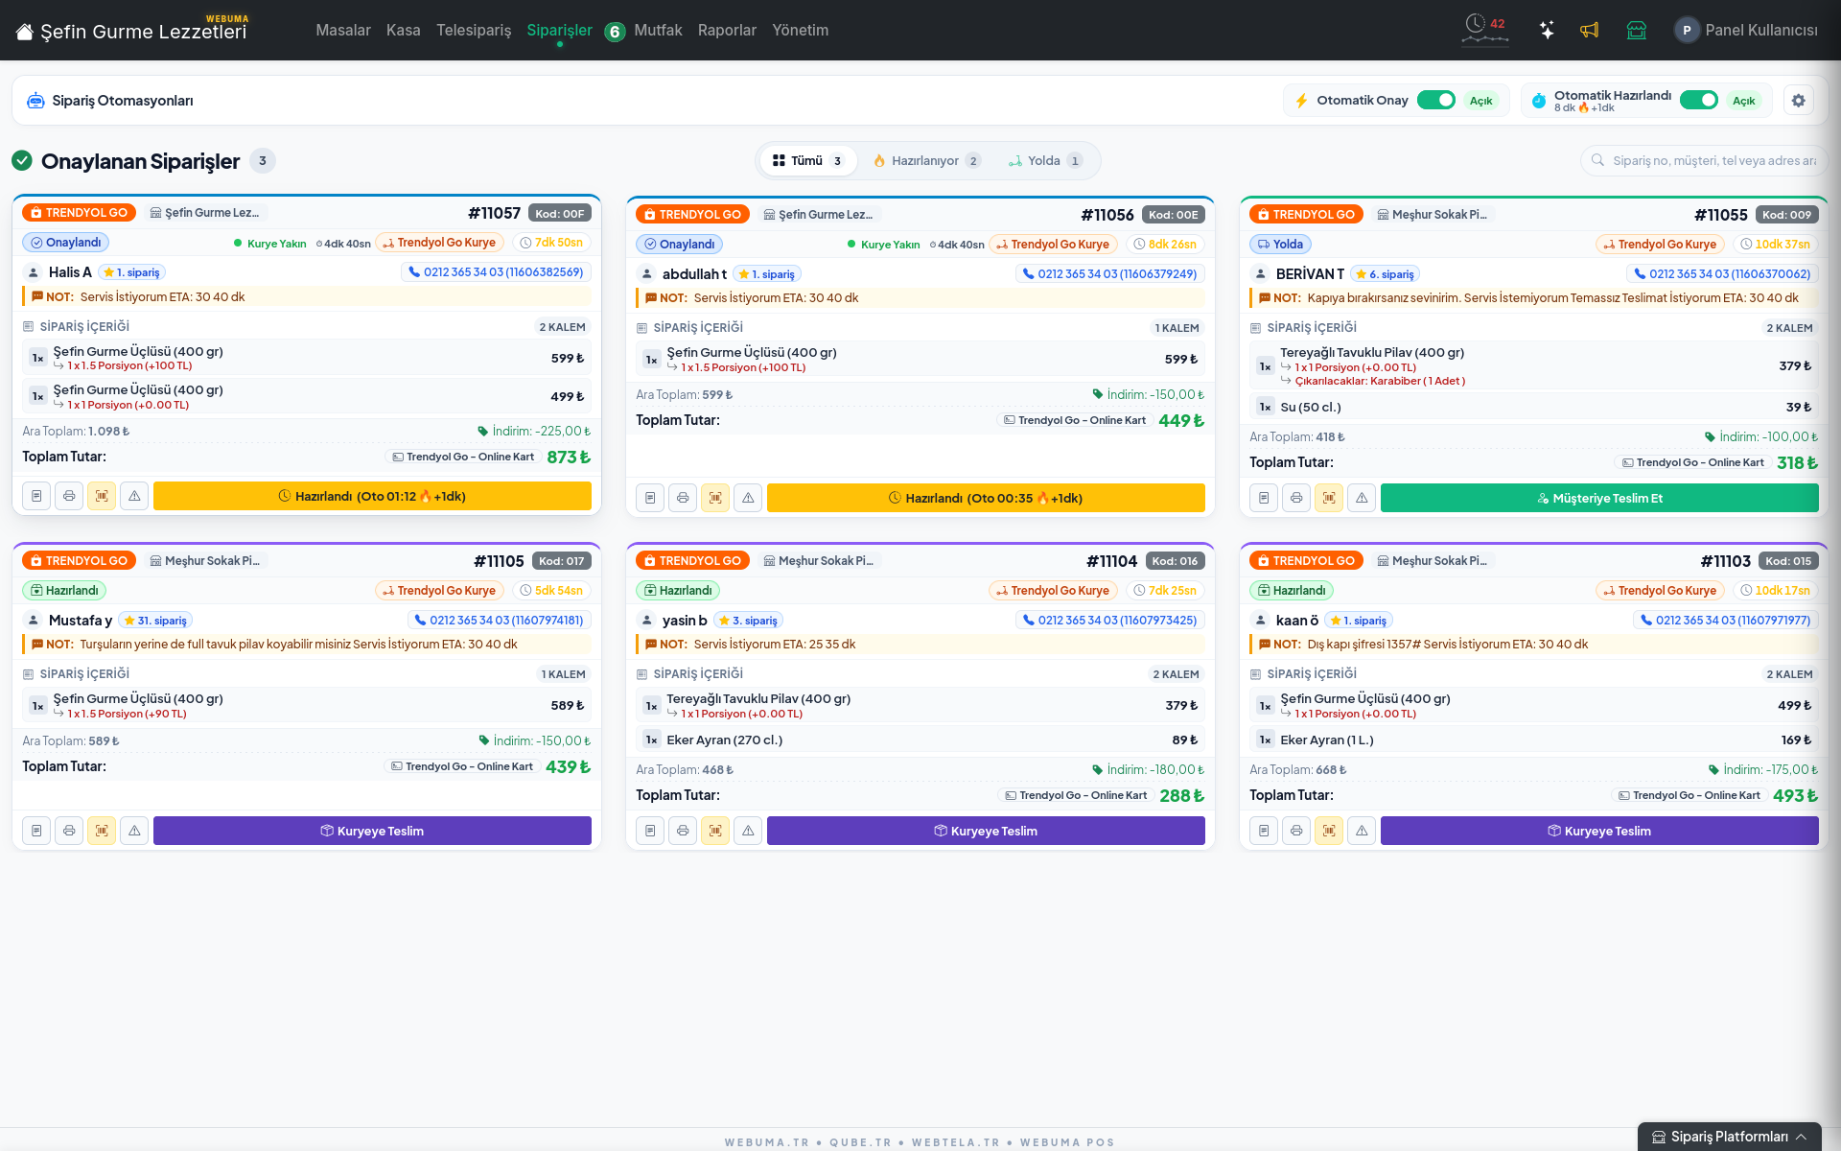Click the warning triangle icon on order #11055
This screenshot has height=1151, width=1841.
coord(1362,498)
